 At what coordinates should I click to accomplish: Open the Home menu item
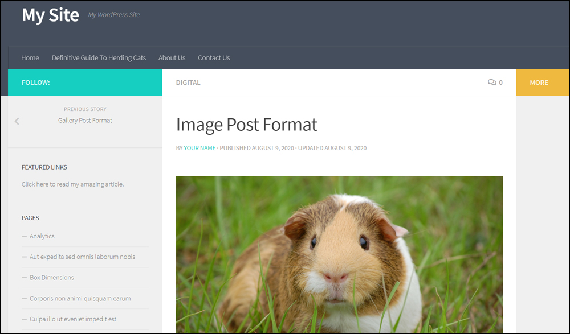point(30,57)
